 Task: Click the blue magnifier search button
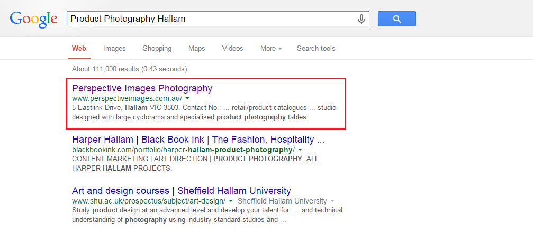396,19
